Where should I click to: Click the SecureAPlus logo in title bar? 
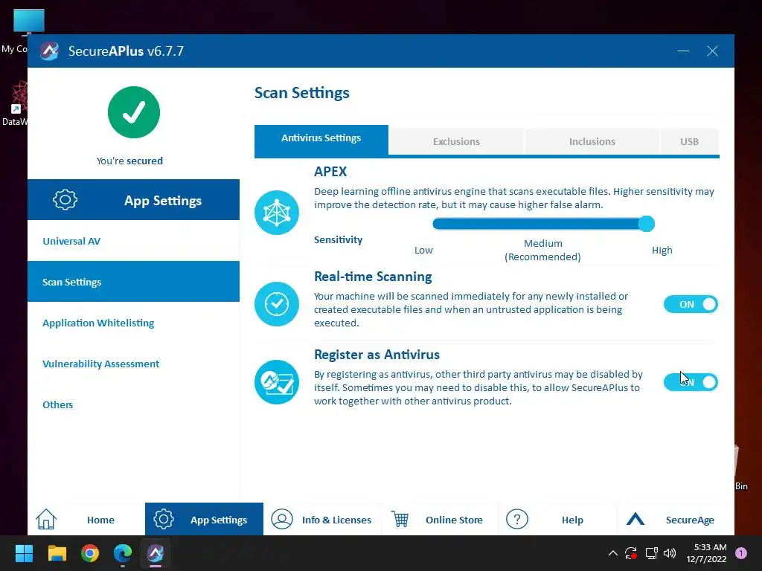pyautogui.click(x=50, y=51)
